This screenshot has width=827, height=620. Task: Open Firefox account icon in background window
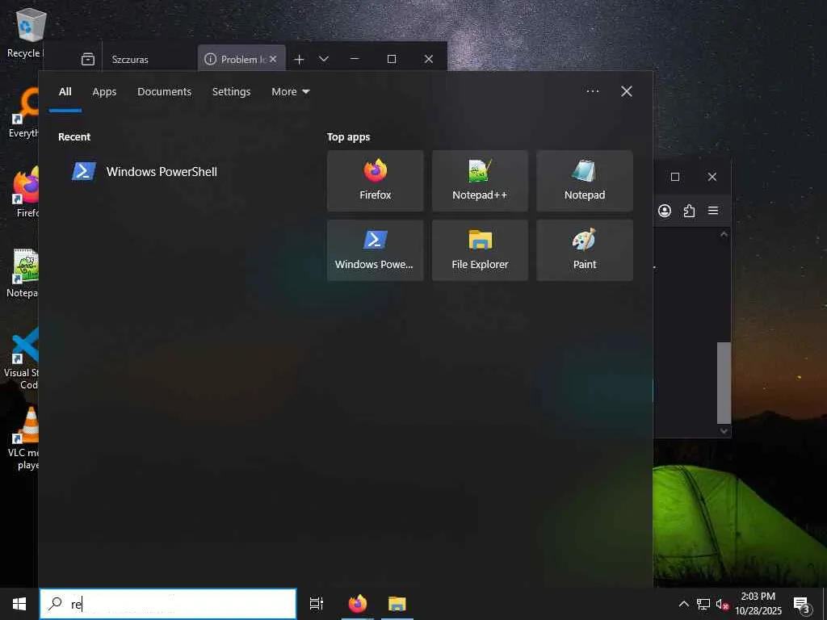665,211
